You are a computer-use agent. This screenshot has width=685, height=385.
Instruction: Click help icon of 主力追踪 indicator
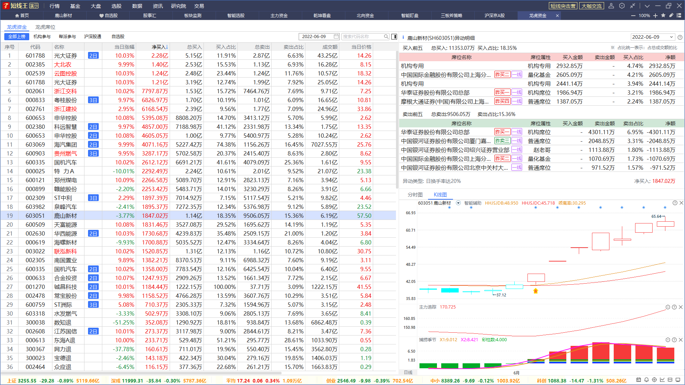674,307
